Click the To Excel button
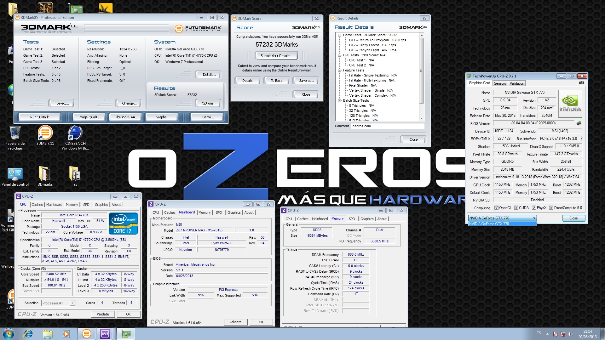Screen dimensions: 605x340 (277, 81)
